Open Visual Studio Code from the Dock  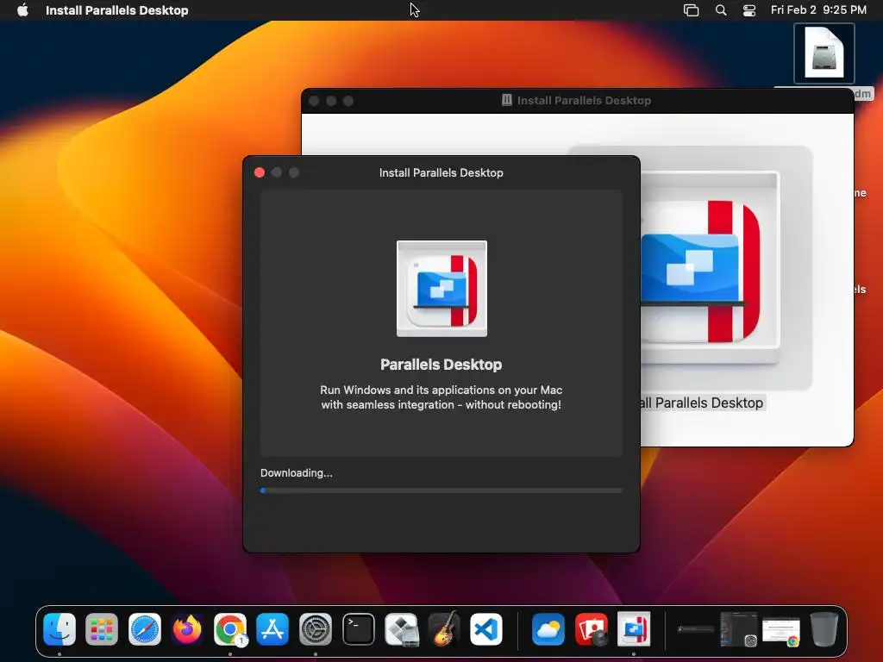pyautogui.click(x=486, y=628)
